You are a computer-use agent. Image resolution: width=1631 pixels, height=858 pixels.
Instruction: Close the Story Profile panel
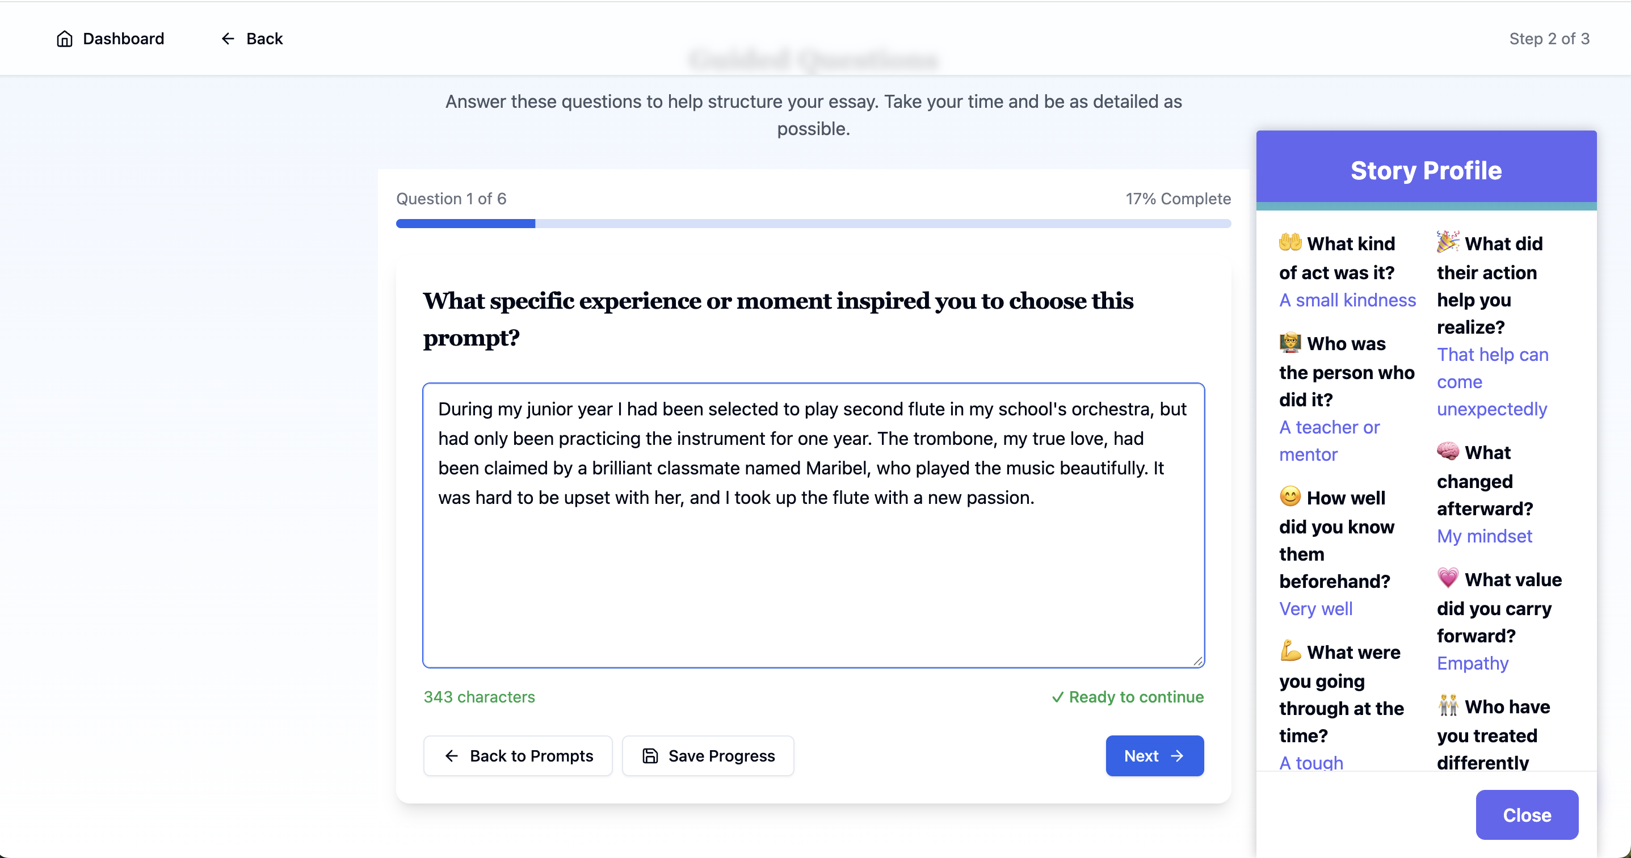pos(1527,815)
